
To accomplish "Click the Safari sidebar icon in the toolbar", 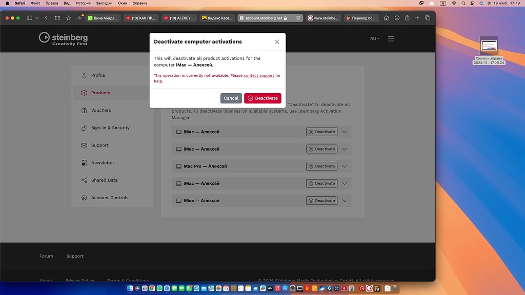I will (29, 17).
